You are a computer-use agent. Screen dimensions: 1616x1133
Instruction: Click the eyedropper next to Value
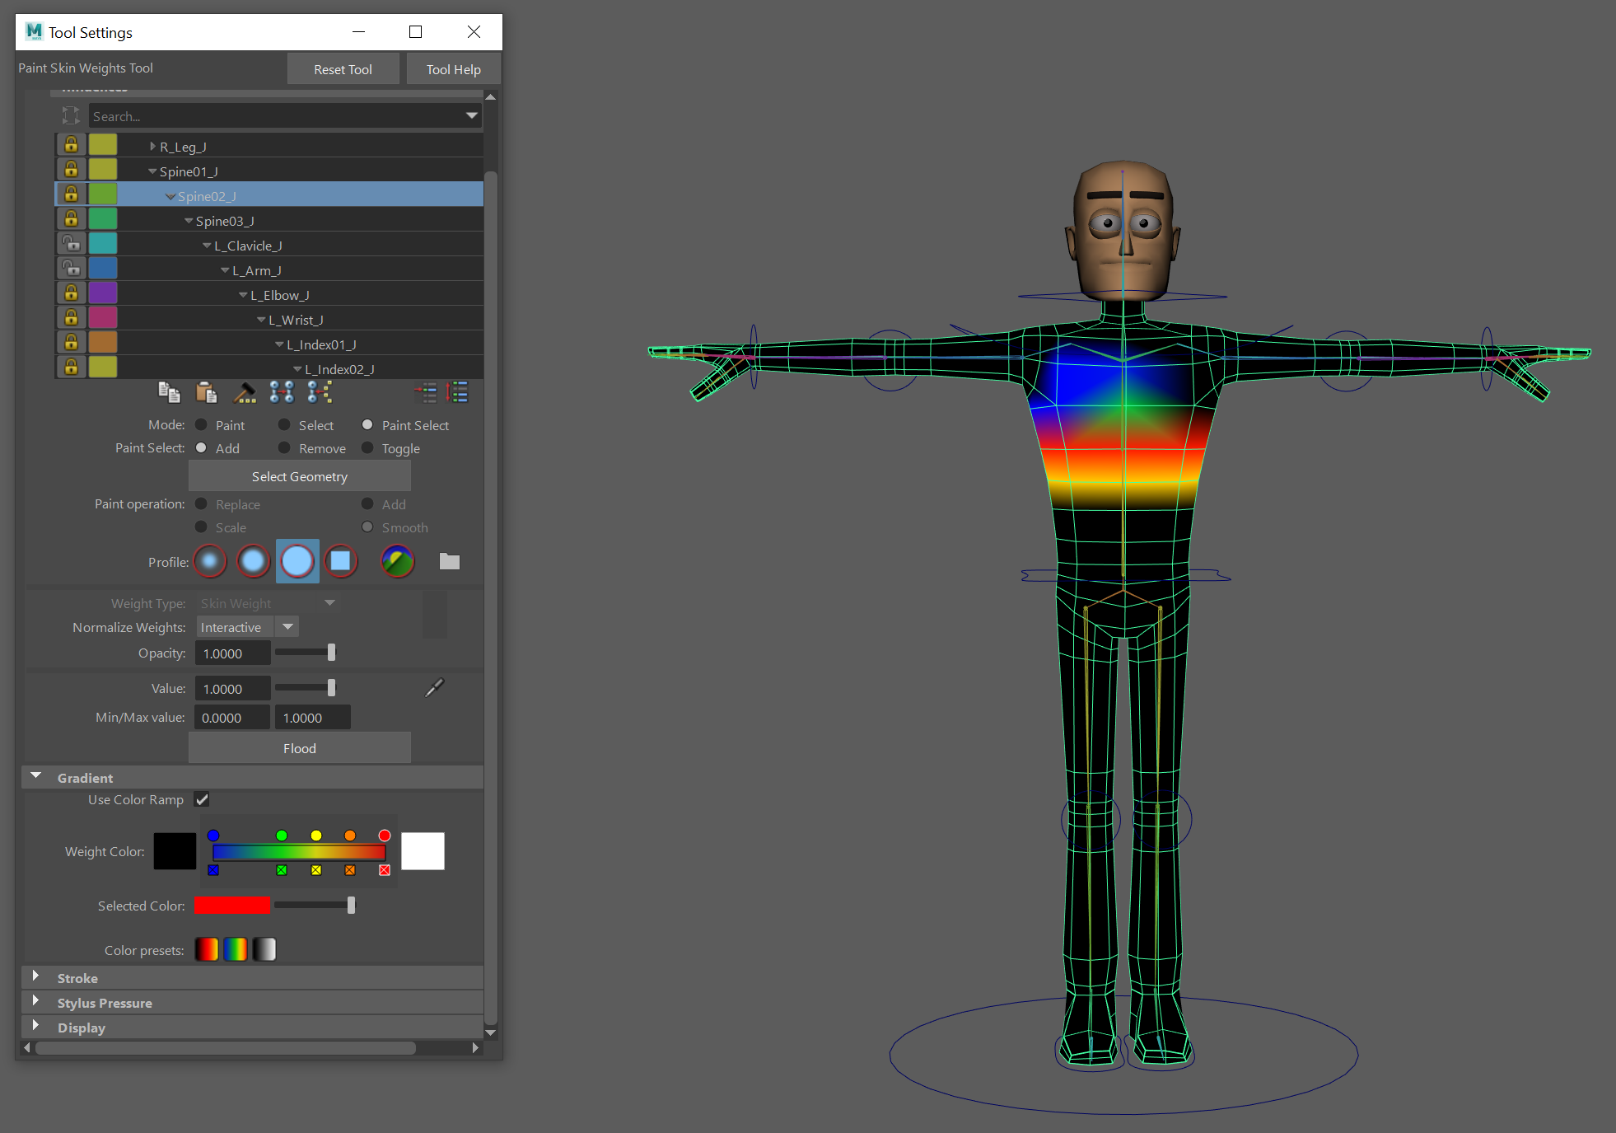point(434,688)
